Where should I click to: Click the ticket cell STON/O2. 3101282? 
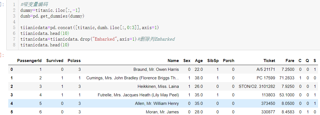[x=257, y=86]
